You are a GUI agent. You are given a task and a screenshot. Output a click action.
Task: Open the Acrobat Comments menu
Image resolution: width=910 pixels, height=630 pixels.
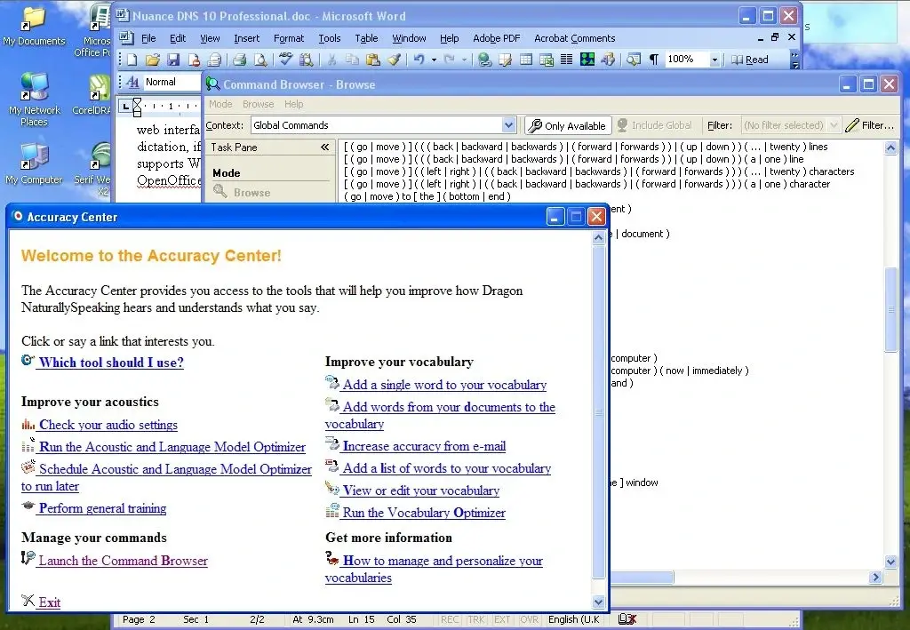575,38
